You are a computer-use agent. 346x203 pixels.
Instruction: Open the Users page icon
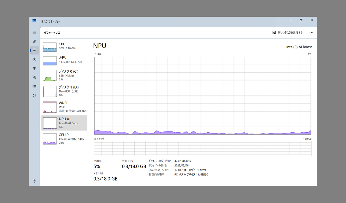coord(34,77)
